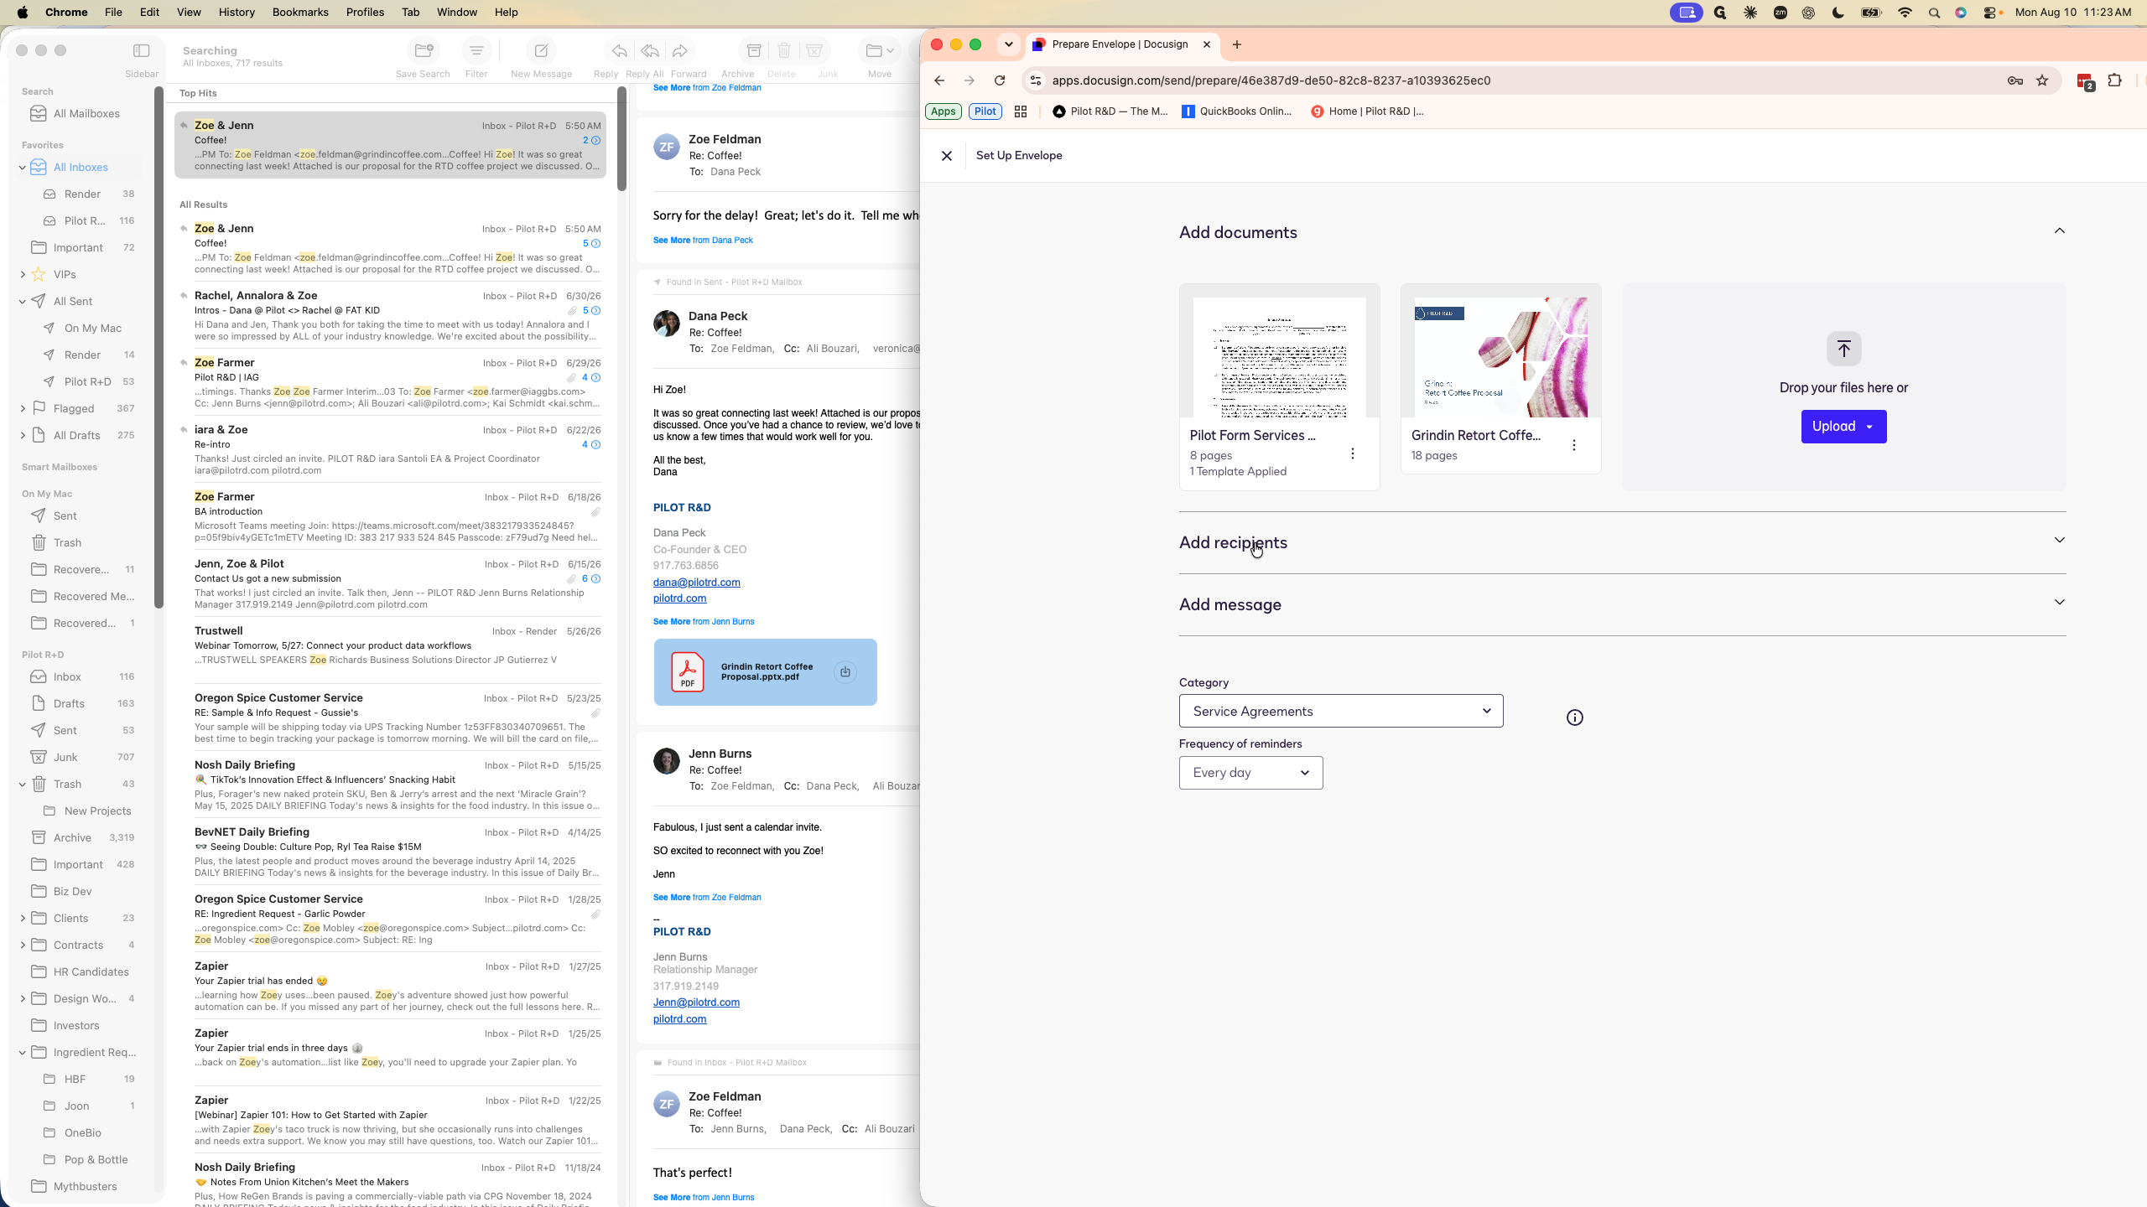Open the Bookmarks menu in menu bar
Viewport: 2147px width, 1207px height.
coord(300,12)
